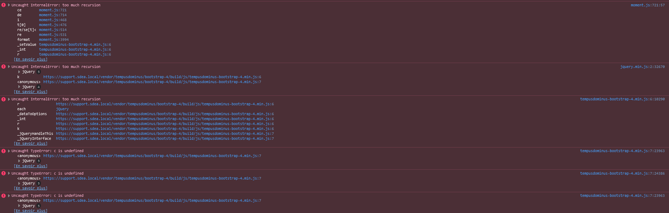Click the moment.js:3994 format frame link
Screen dimensions: 669x213
coord(54,39)
